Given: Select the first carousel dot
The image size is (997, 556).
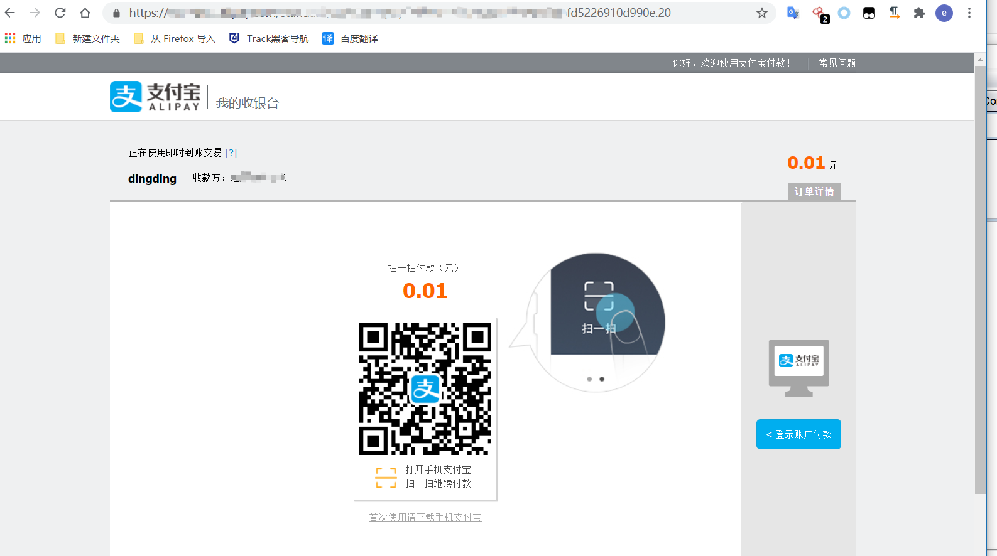Looking at the screenshot, I should (x=589, y=379).
